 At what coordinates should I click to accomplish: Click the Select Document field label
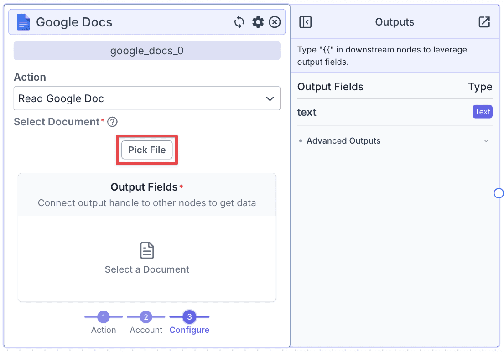(x=57, y=122)
